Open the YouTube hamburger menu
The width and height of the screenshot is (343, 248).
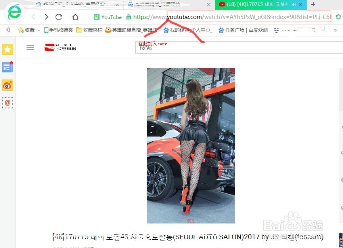click(30, 47)
